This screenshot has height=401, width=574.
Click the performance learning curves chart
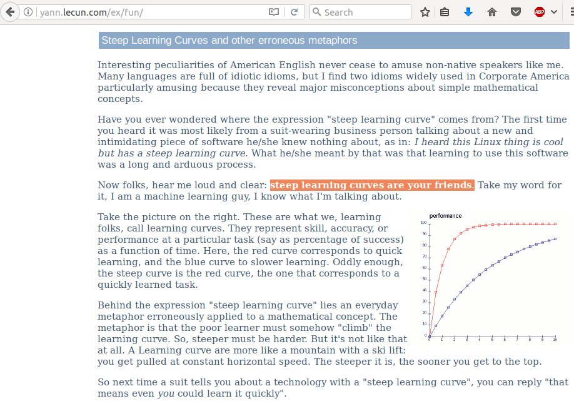pos(490,277)
